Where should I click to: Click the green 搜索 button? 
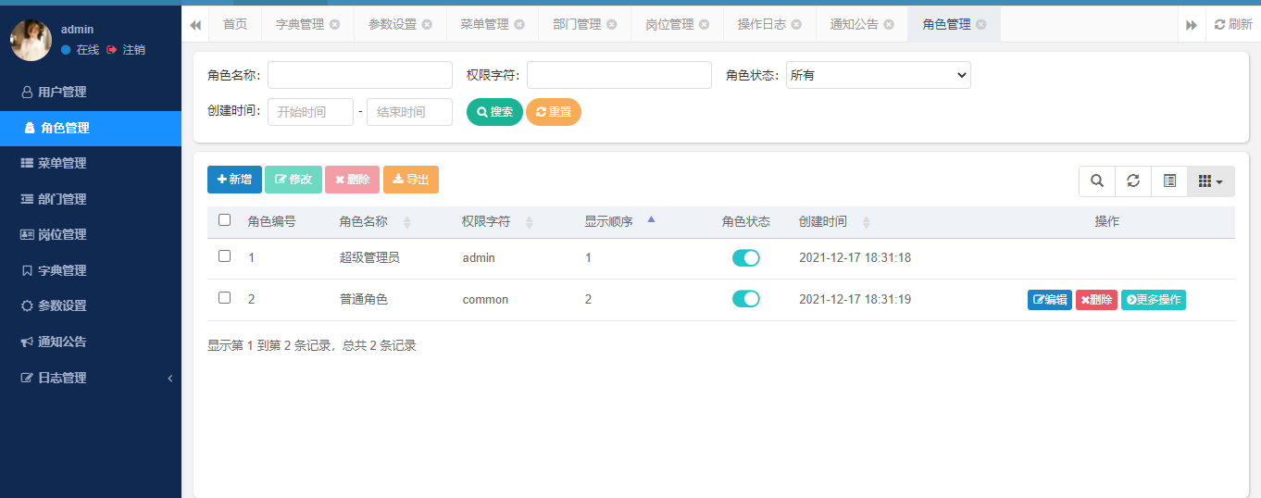coord(494,112)
